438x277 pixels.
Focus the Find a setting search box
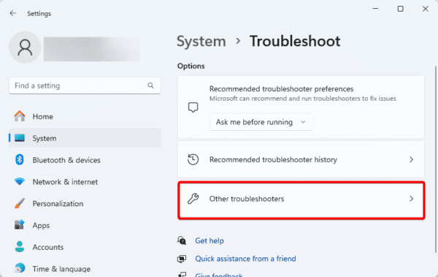pyautogui.click(x=85, y=86)
